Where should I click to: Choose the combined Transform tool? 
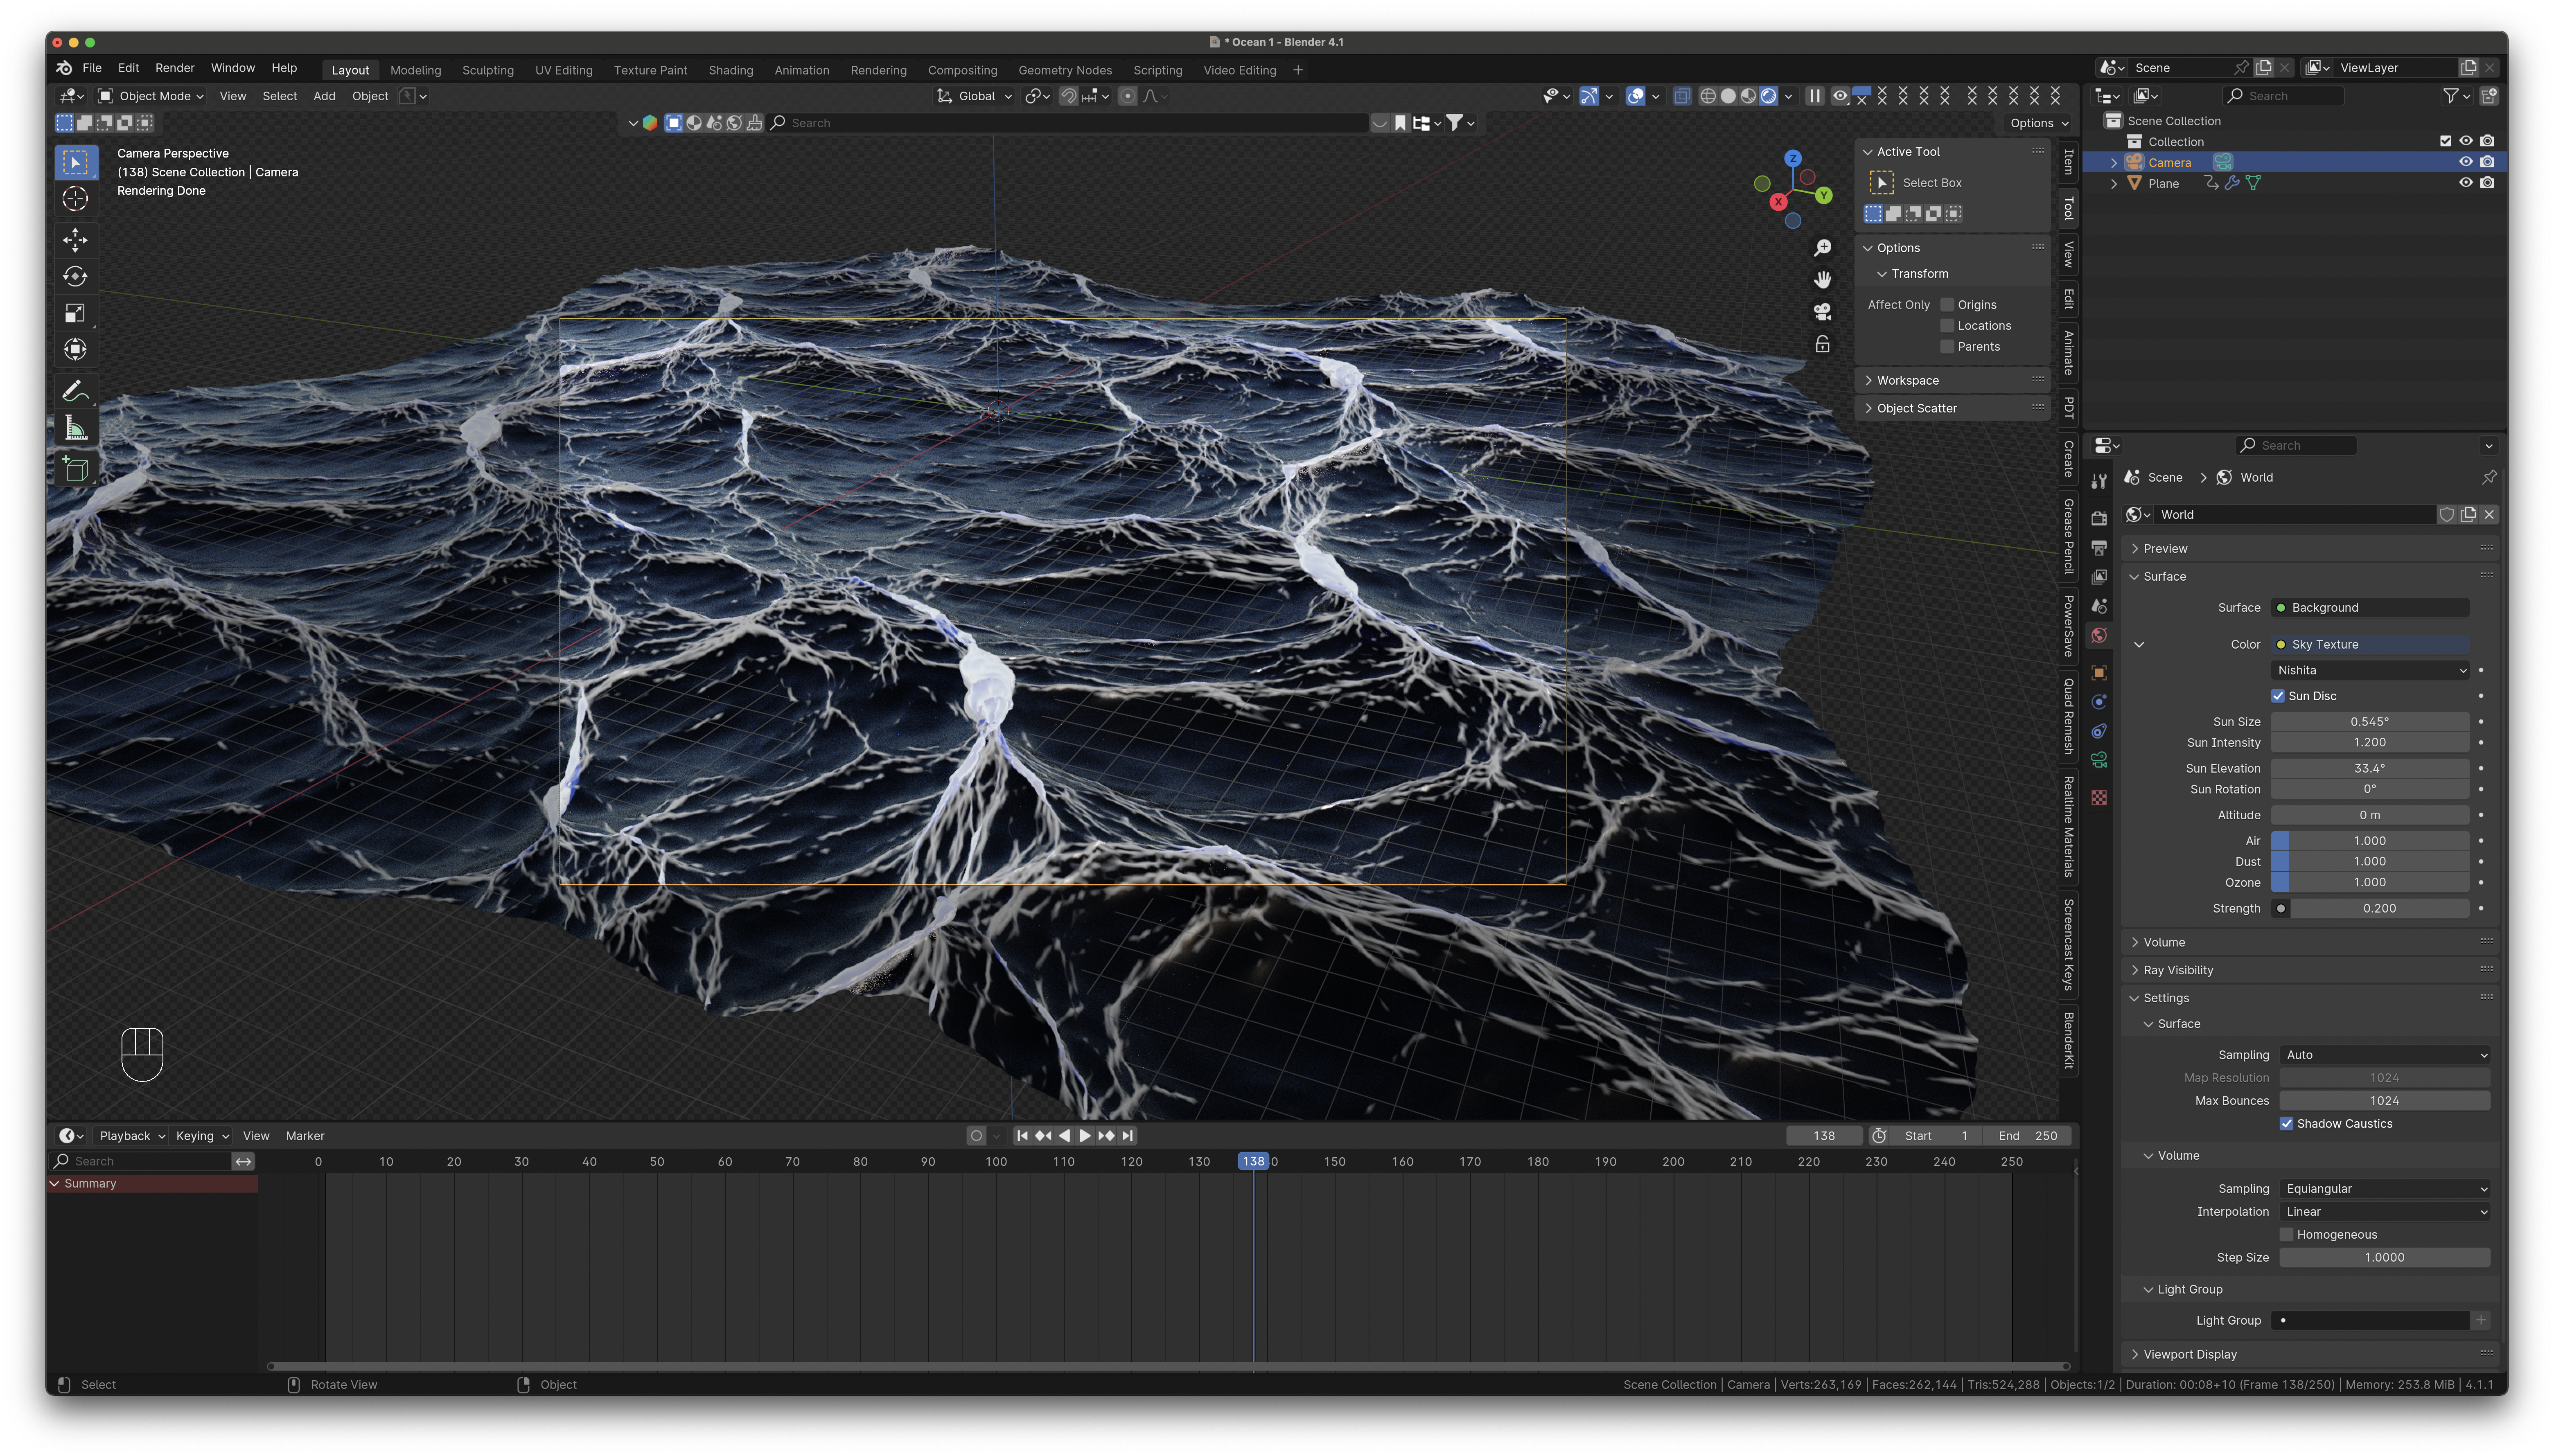tap(75, 349)
